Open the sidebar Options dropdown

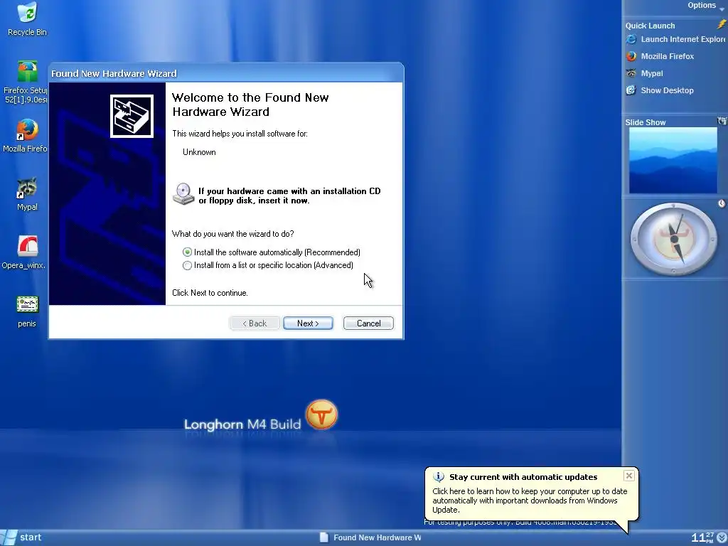(x=705, y=6)
